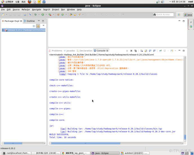Open the Search toolbar dropdown arrow
This screenshot has width=194, height=155.
[x=83, y=15]
